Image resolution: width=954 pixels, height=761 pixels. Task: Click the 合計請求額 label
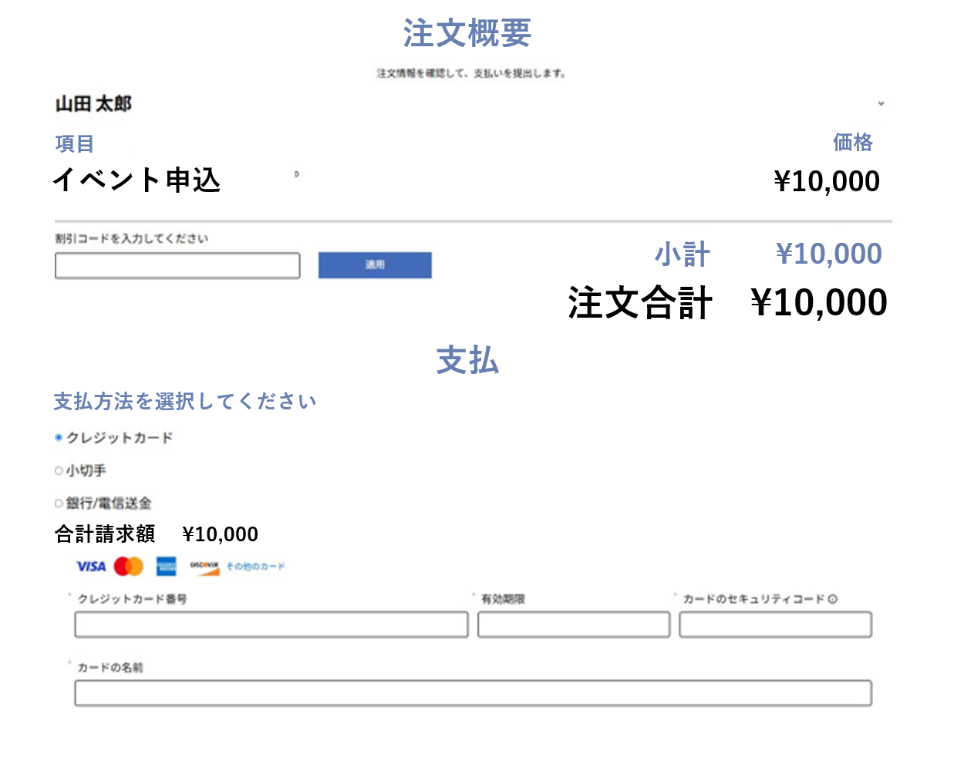point(105,534)
